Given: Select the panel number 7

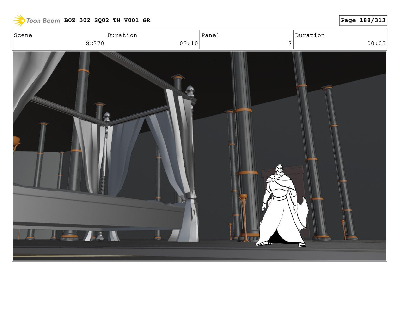Looking at the screenshot, I should coord(290,43).
